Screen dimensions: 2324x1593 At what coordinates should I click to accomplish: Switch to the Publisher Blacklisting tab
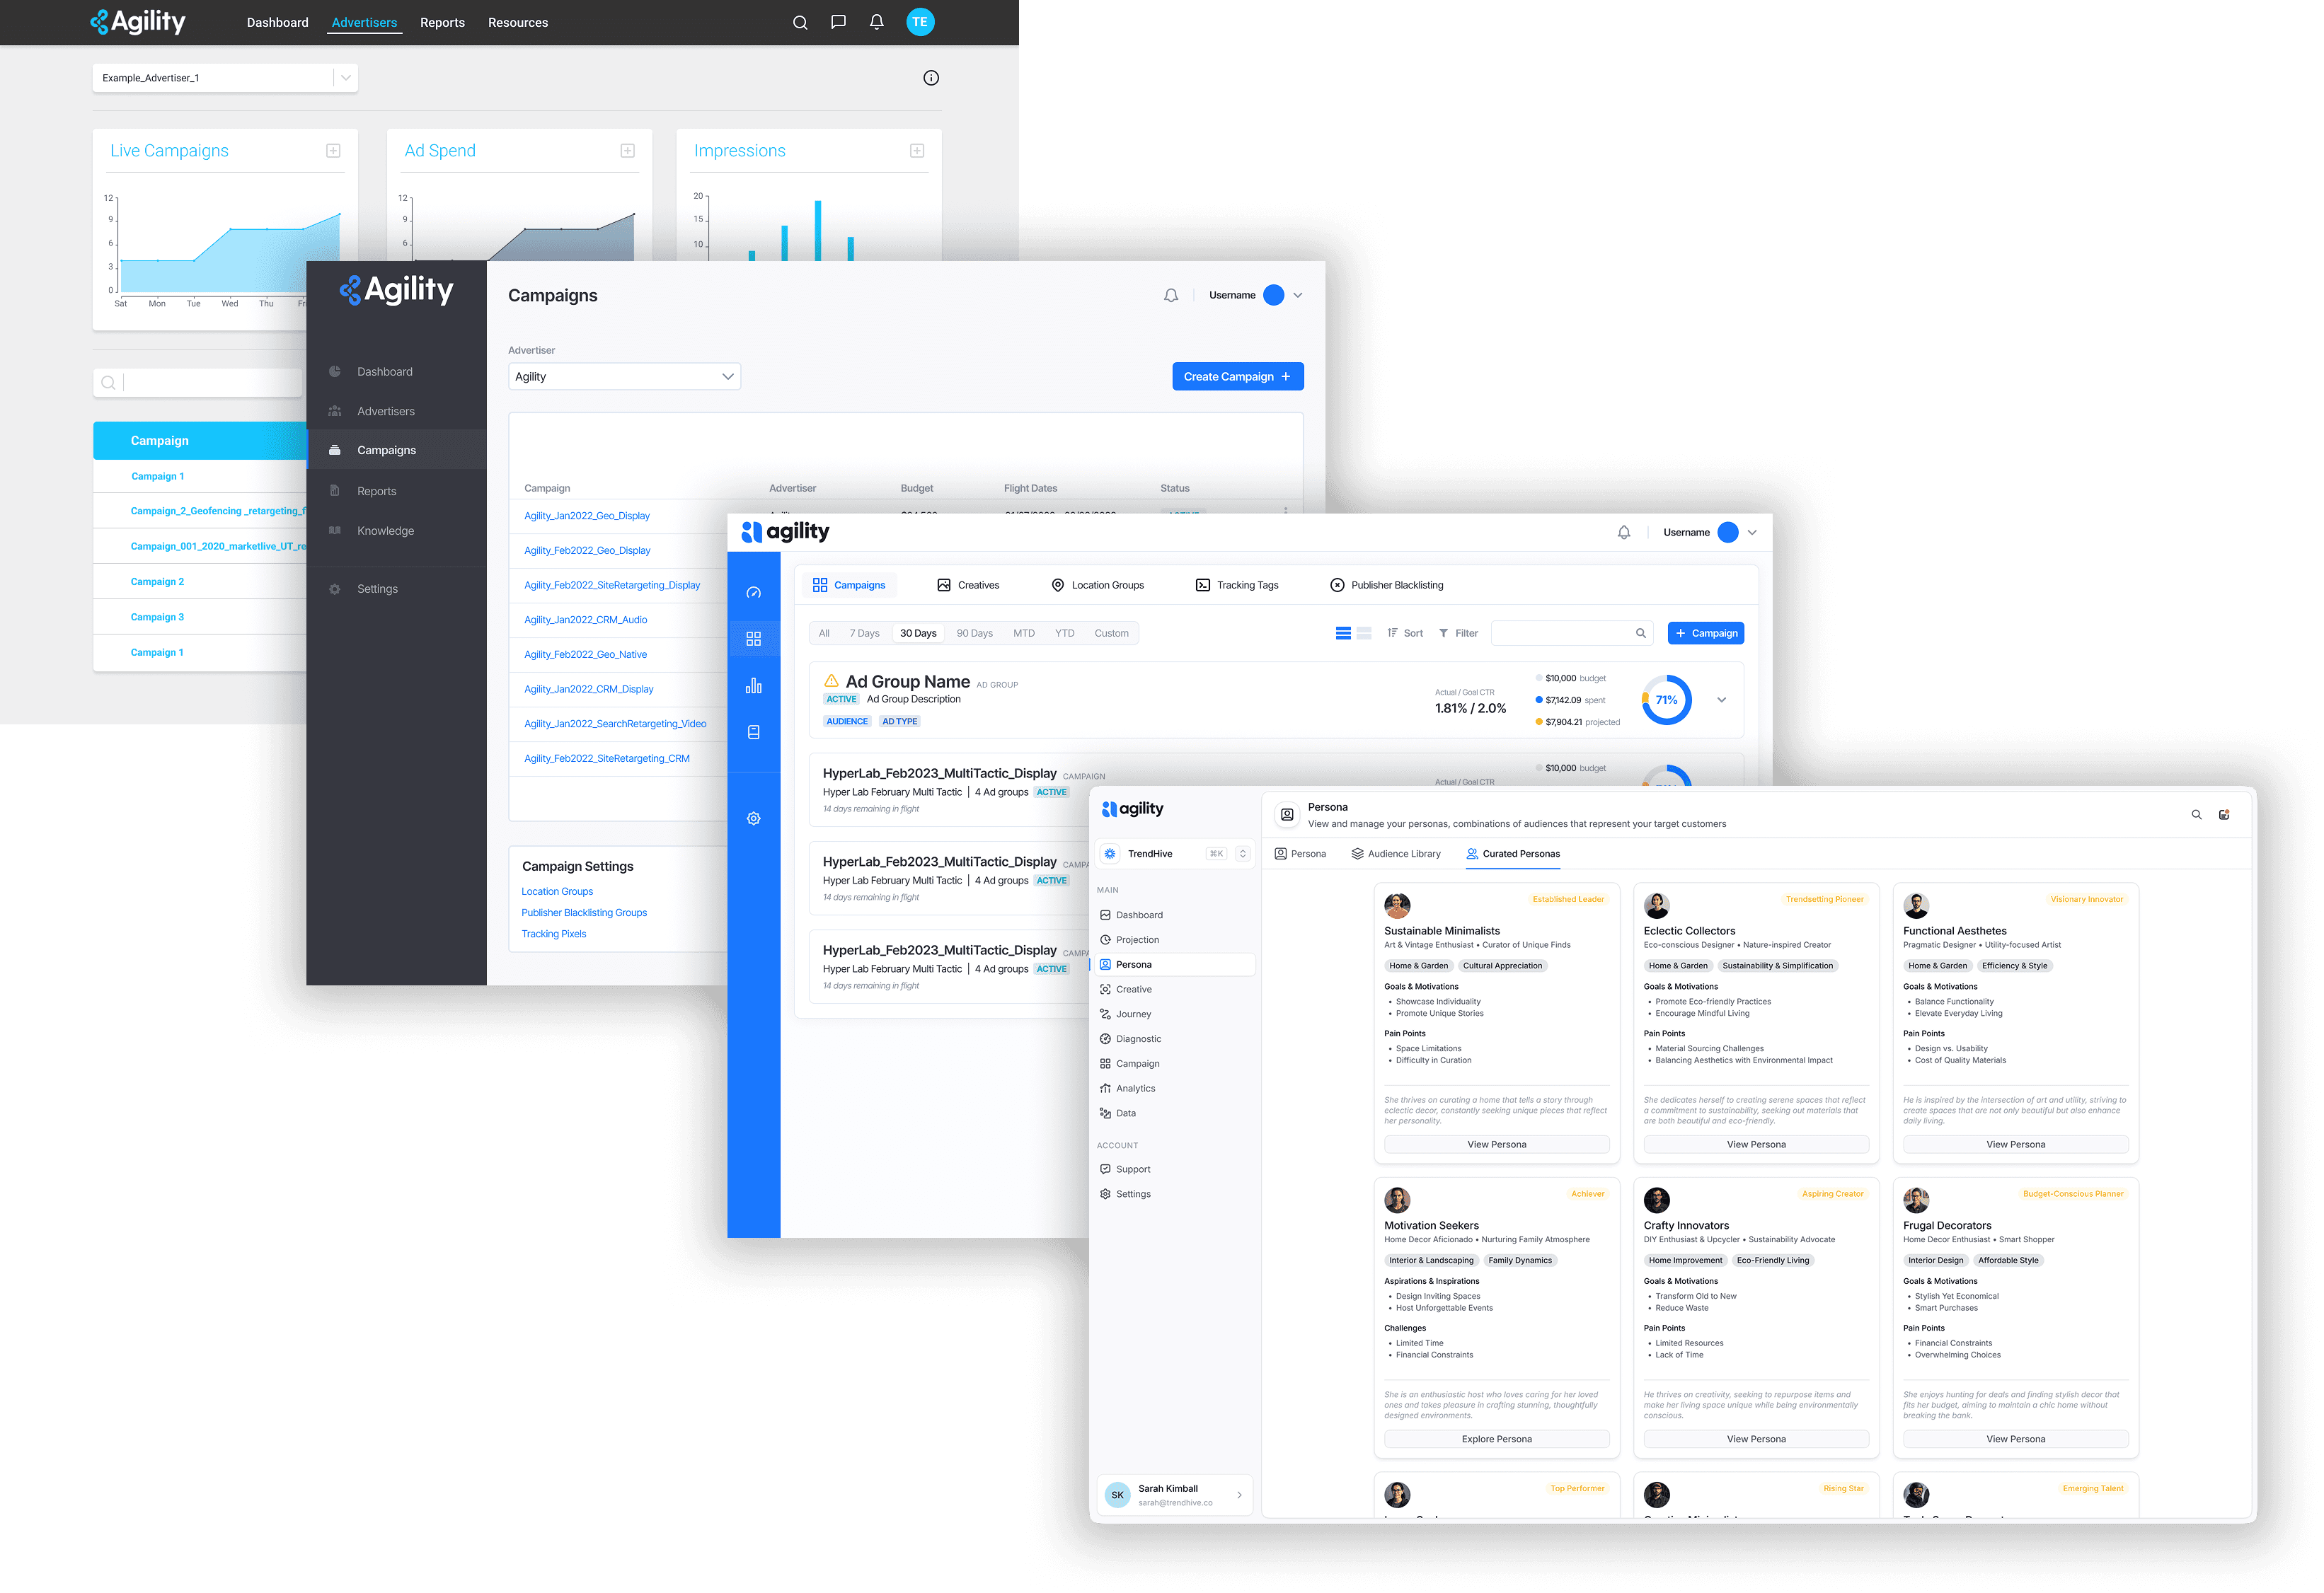point(1386,586)
